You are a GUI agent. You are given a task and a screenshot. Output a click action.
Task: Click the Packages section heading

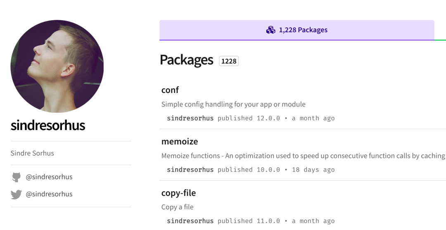(x=186, y=60)
